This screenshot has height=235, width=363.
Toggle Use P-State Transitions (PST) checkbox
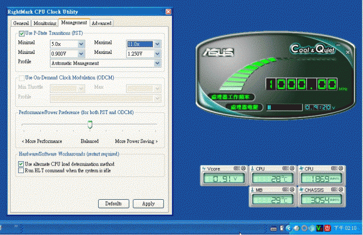(22, 33)
